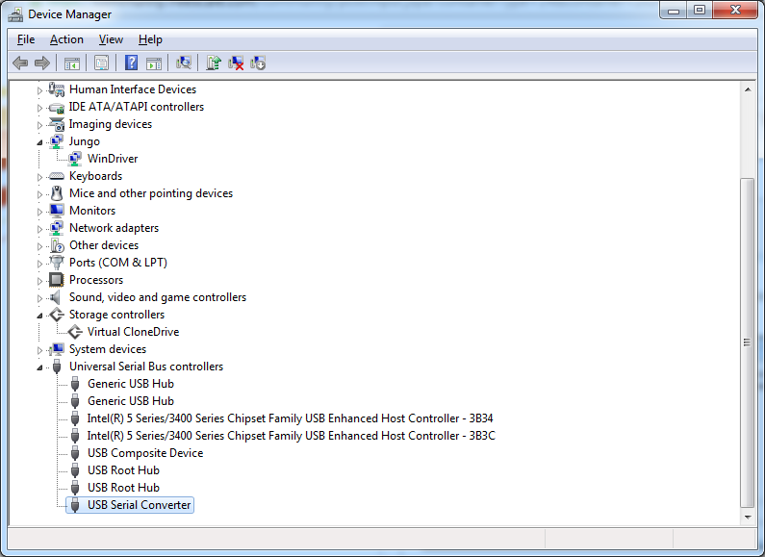Collapse the Storage controllers node
Viewport: 765px width, 557px height.
(x=39, y=316)
